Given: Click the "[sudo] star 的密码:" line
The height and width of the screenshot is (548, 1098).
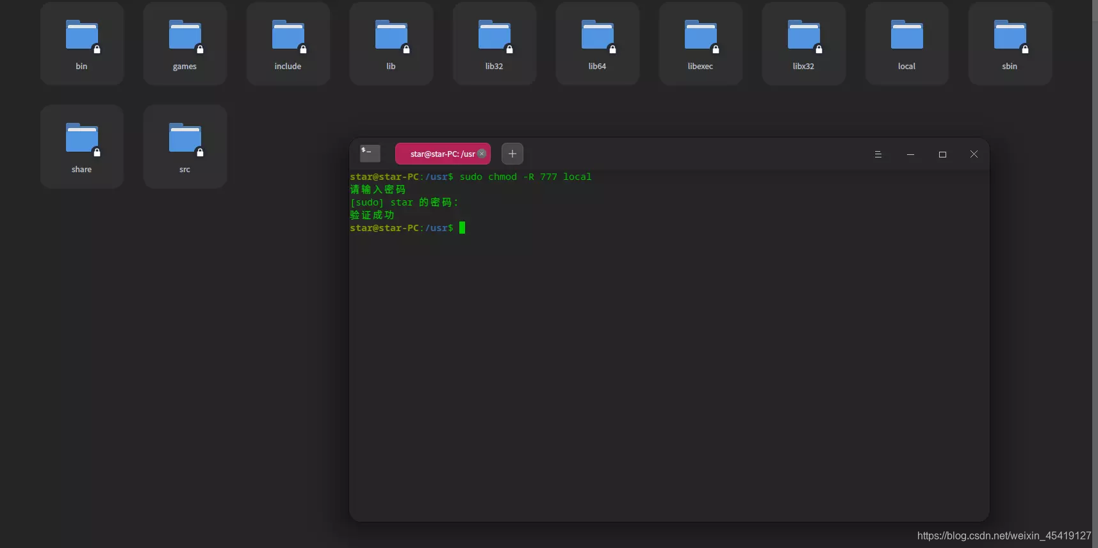Looking at the screenshot, I should tap(404, 202).
